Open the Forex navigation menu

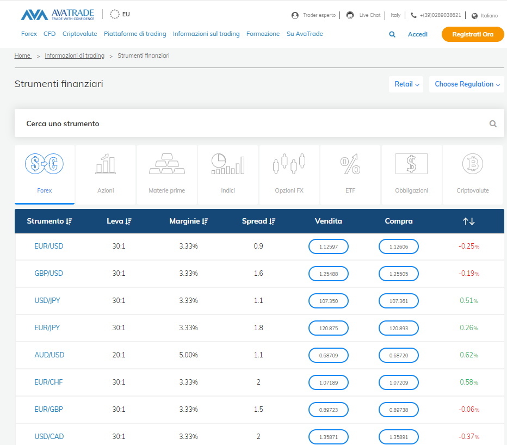tap(29, 34)
